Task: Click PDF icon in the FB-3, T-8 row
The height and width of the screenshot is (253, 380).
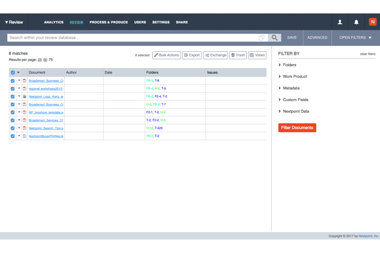Action: [25, 80]
